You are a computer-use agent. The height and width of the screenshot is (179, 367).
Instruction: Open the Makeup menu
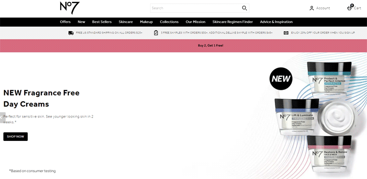click(x=146, y=22)
